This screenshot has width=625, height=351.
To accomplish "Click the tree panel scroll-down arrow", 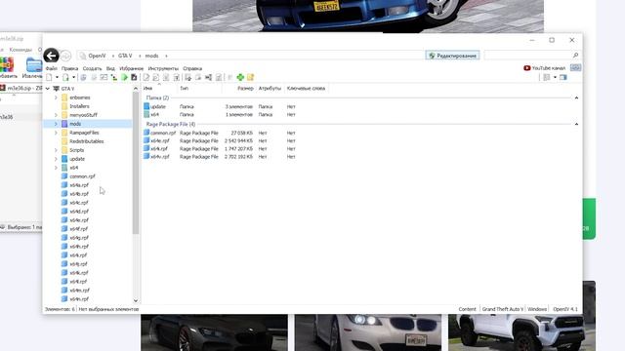I will point(136,300).
